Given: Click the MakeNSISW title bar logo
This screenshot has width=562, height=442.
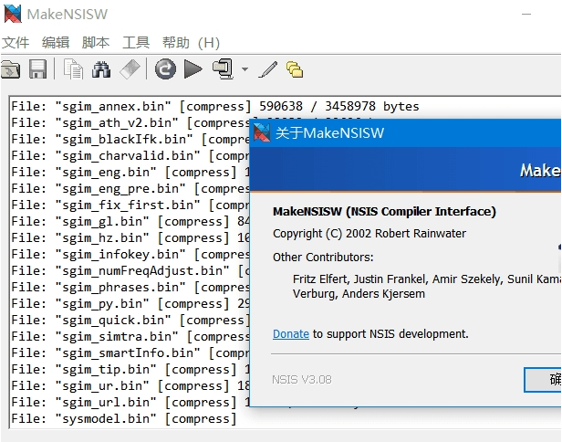Looking at the screenshot, I should (13, 14).
